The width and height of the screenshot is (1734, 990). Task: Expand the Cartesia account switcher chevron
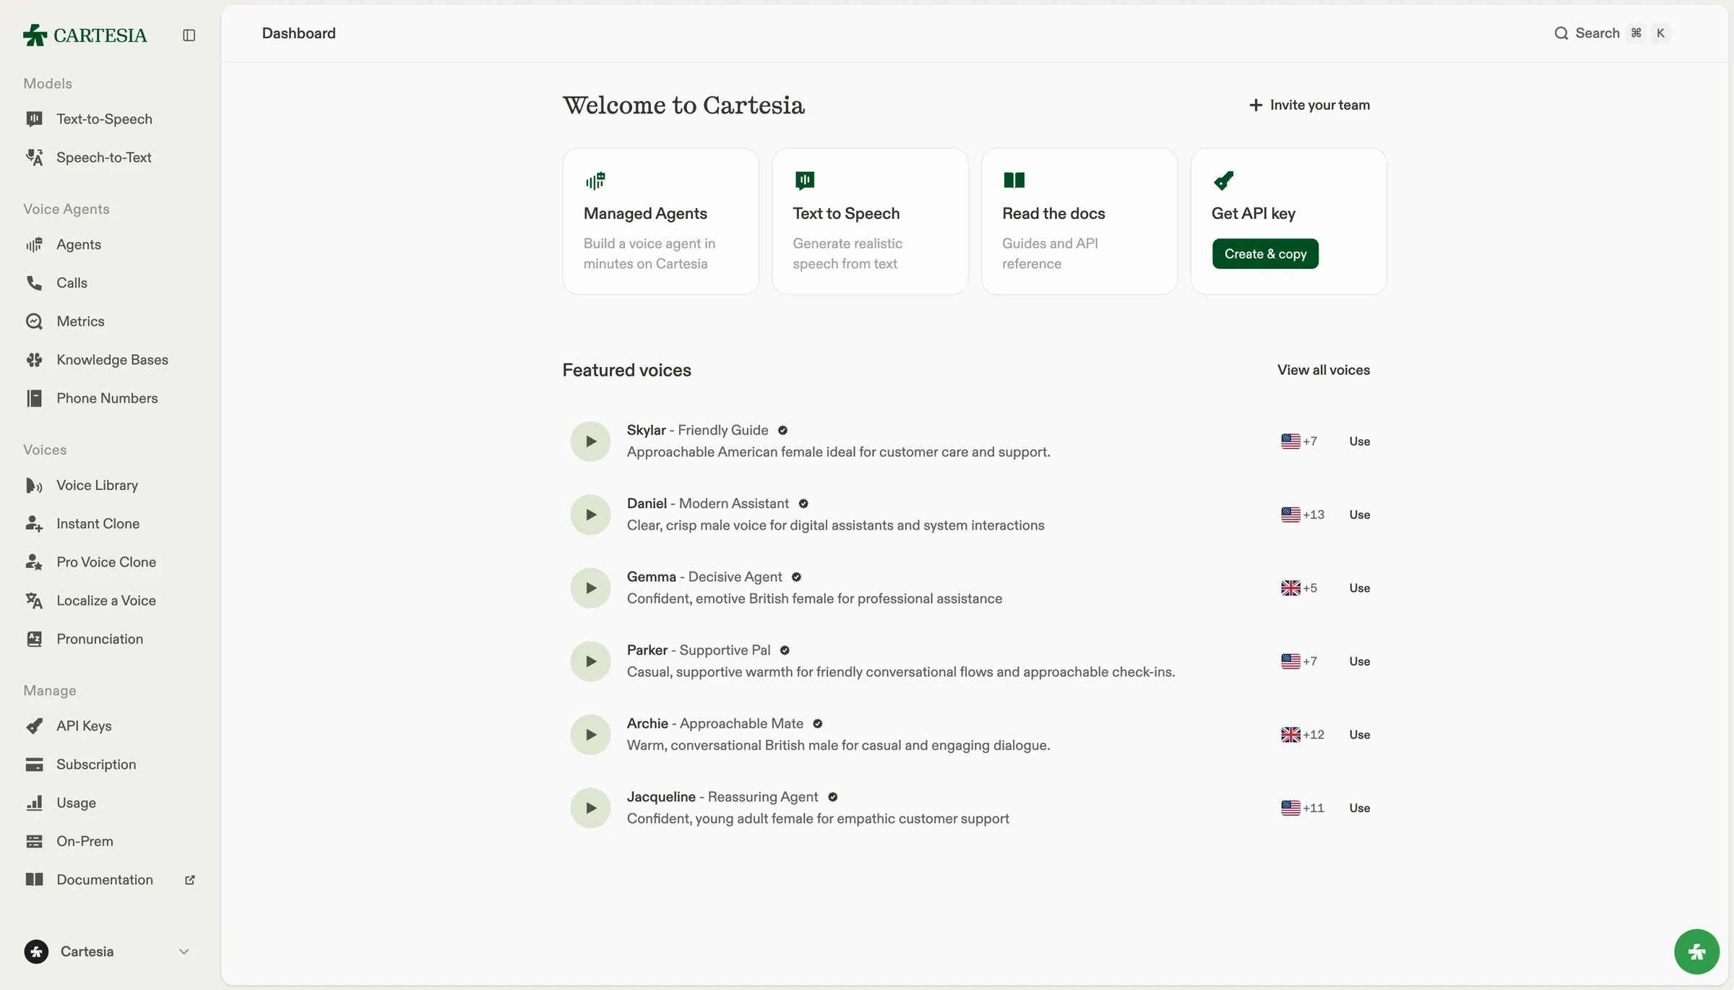[184, 952]
